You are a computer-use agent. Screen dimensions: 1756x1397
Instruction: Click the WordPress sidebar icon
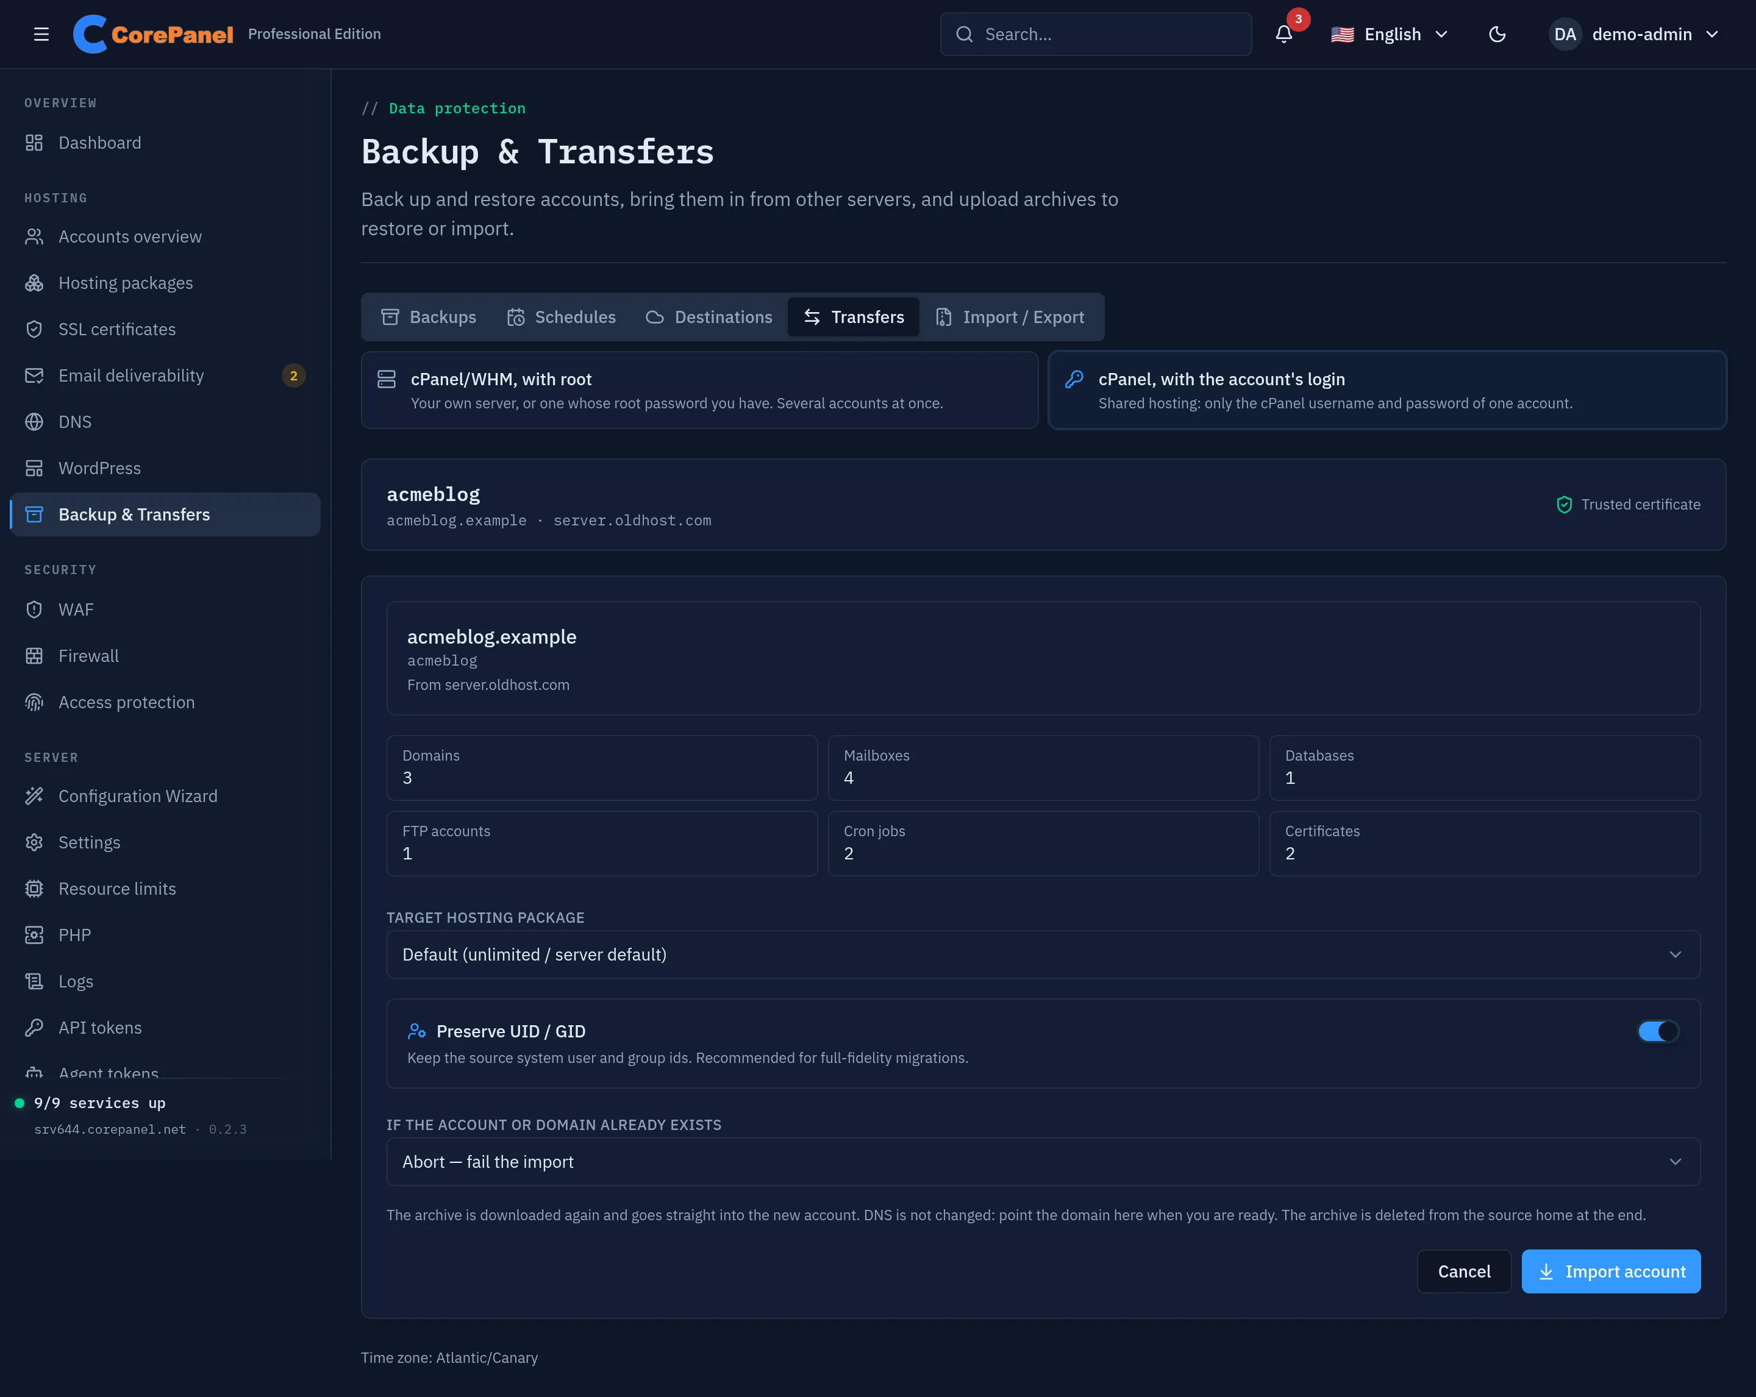pos(34,468)
